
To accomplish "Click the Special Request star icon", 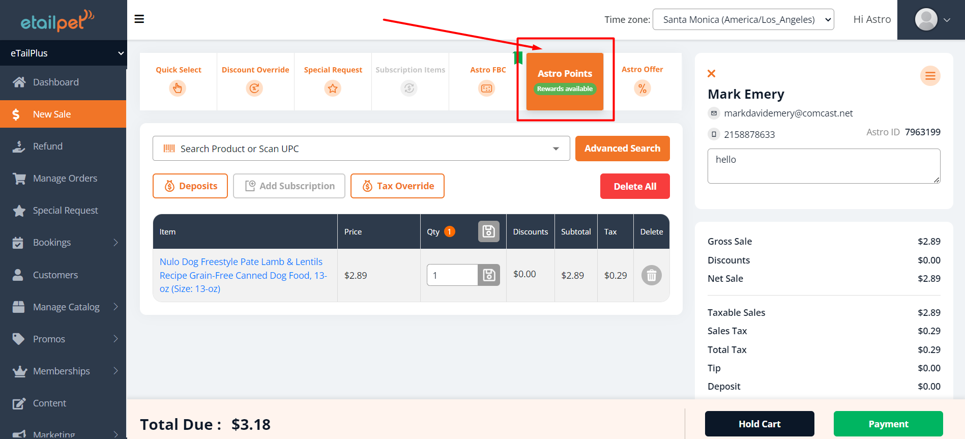I will point(333,89).
